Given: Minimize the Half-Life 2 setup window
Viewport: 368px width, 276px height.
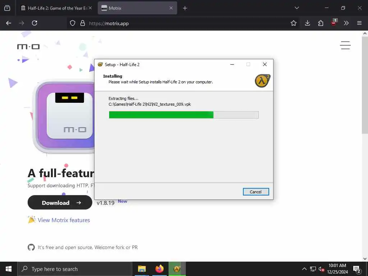Looking at the screenshot, I should [232, 65].
